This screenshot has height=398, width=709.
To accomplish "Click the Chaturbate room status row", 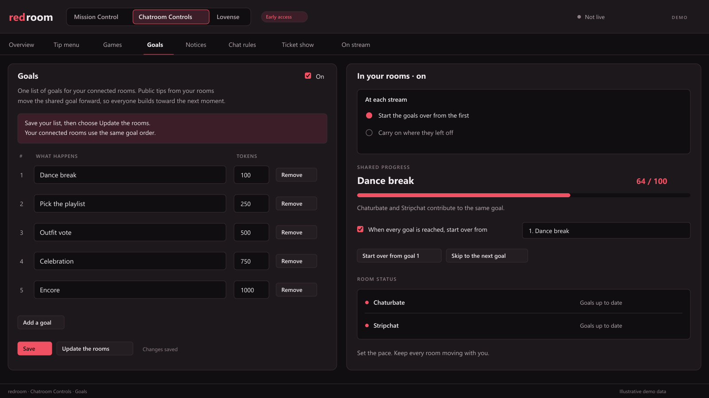I will [x=524, y=302].
